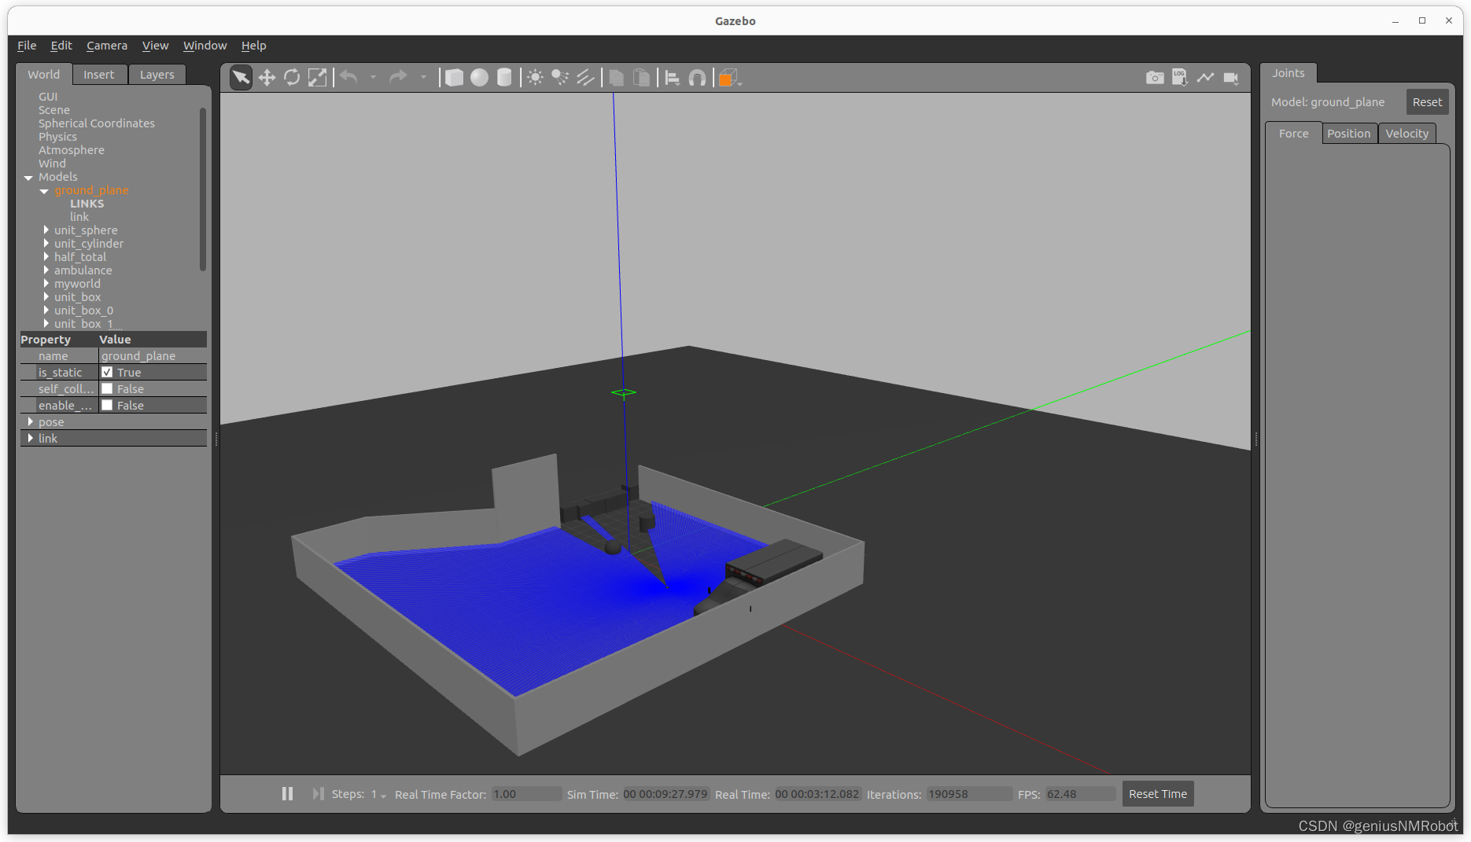The height and width of the screenshot is (842, 1471).
Task: Add a spot light to the world
Action: (559, 76)
